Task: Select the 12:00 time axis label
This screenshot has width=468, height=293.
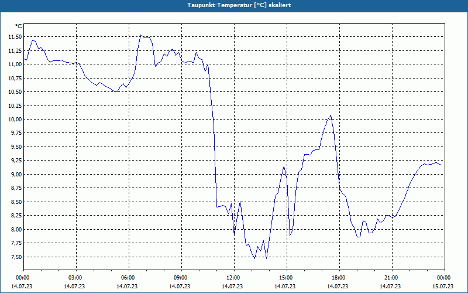Action: [232, 278]
